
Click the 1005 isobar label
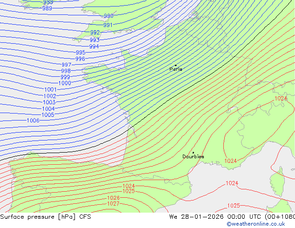pyautogui.click(x=48, y=115)
